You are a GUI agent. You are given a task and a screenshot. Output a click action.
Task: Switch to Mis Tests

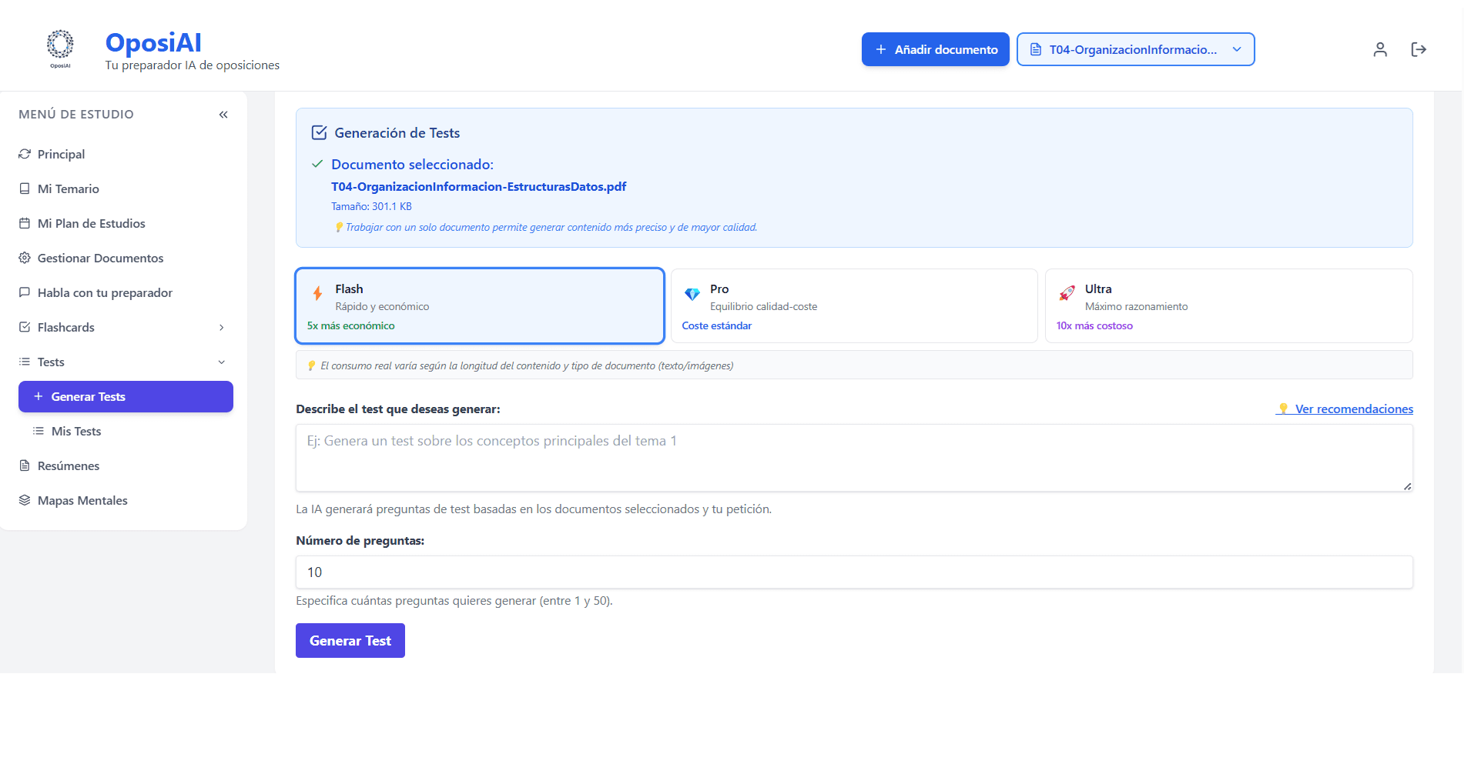click(75, 431)
